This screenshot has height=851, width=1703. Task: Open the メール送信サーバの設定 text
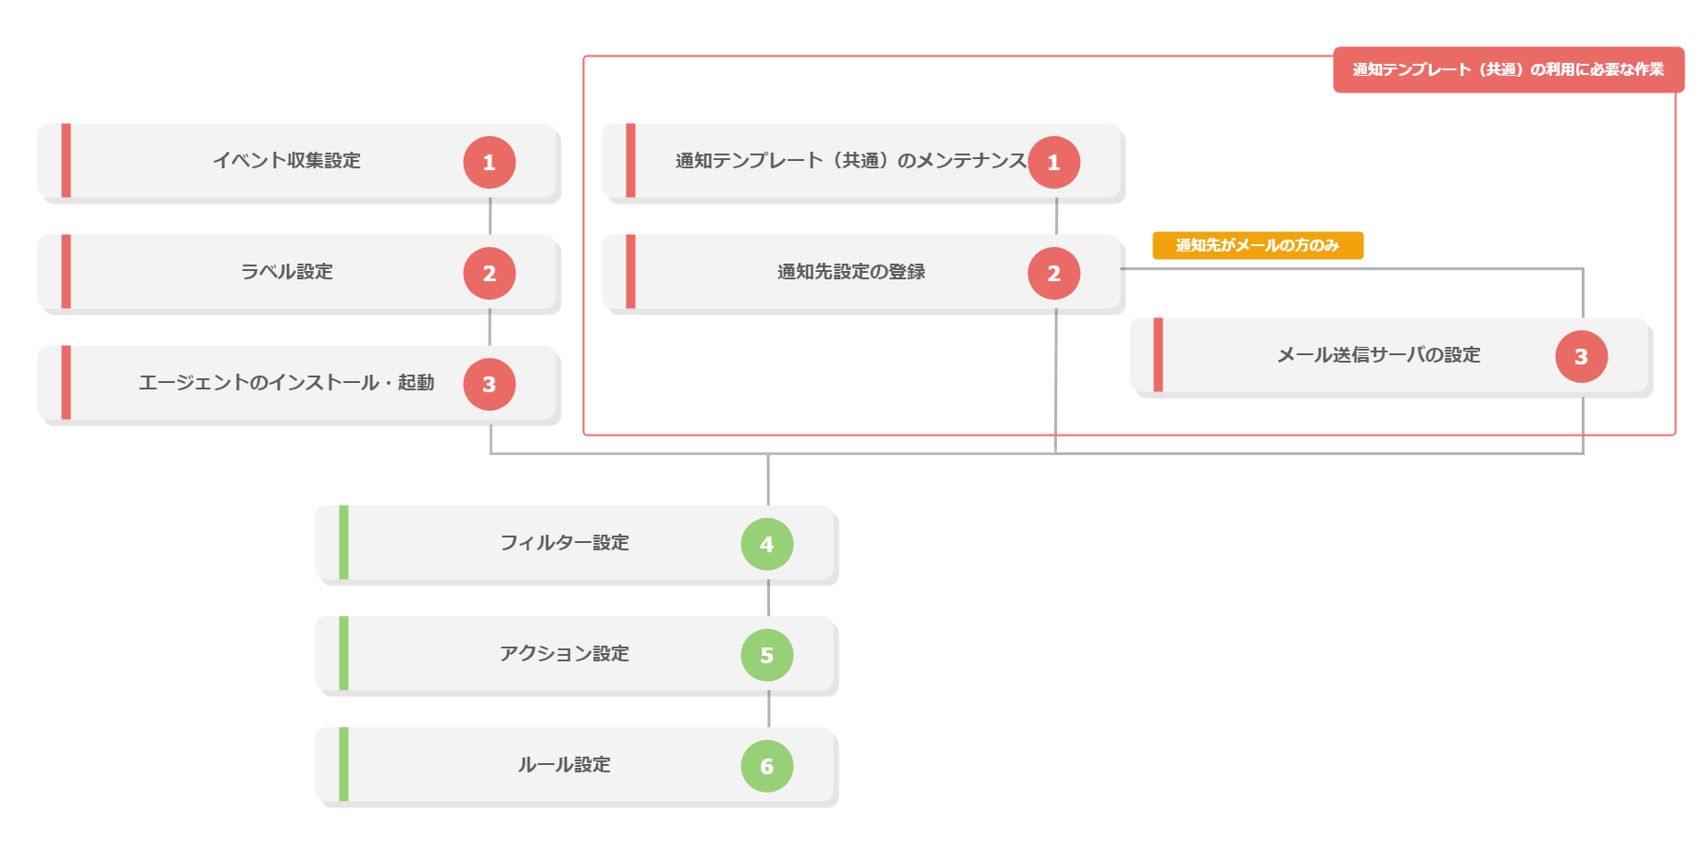click(x=1379, y=355)
